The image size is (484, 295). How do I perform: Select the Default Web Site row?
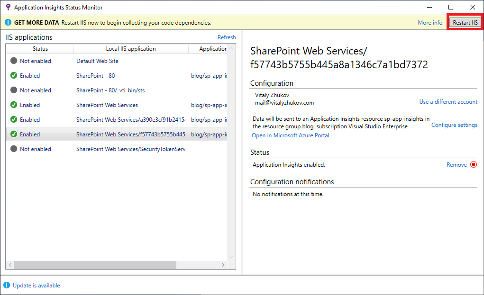117,61
